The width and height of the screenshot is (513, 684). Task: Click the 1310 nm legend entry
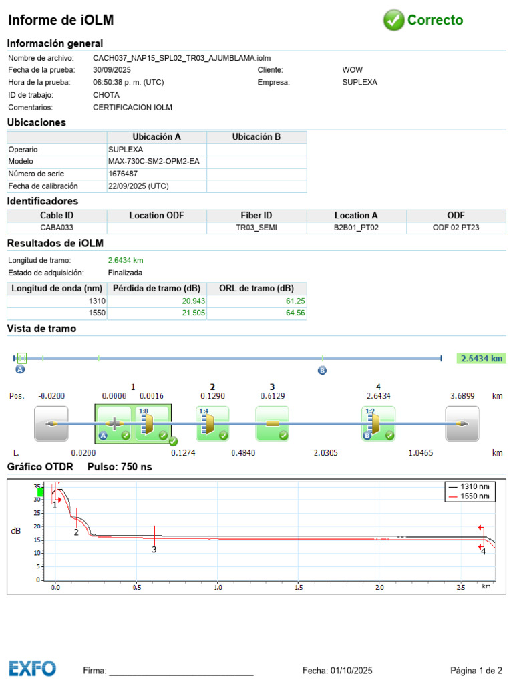(x=470, y=486)
